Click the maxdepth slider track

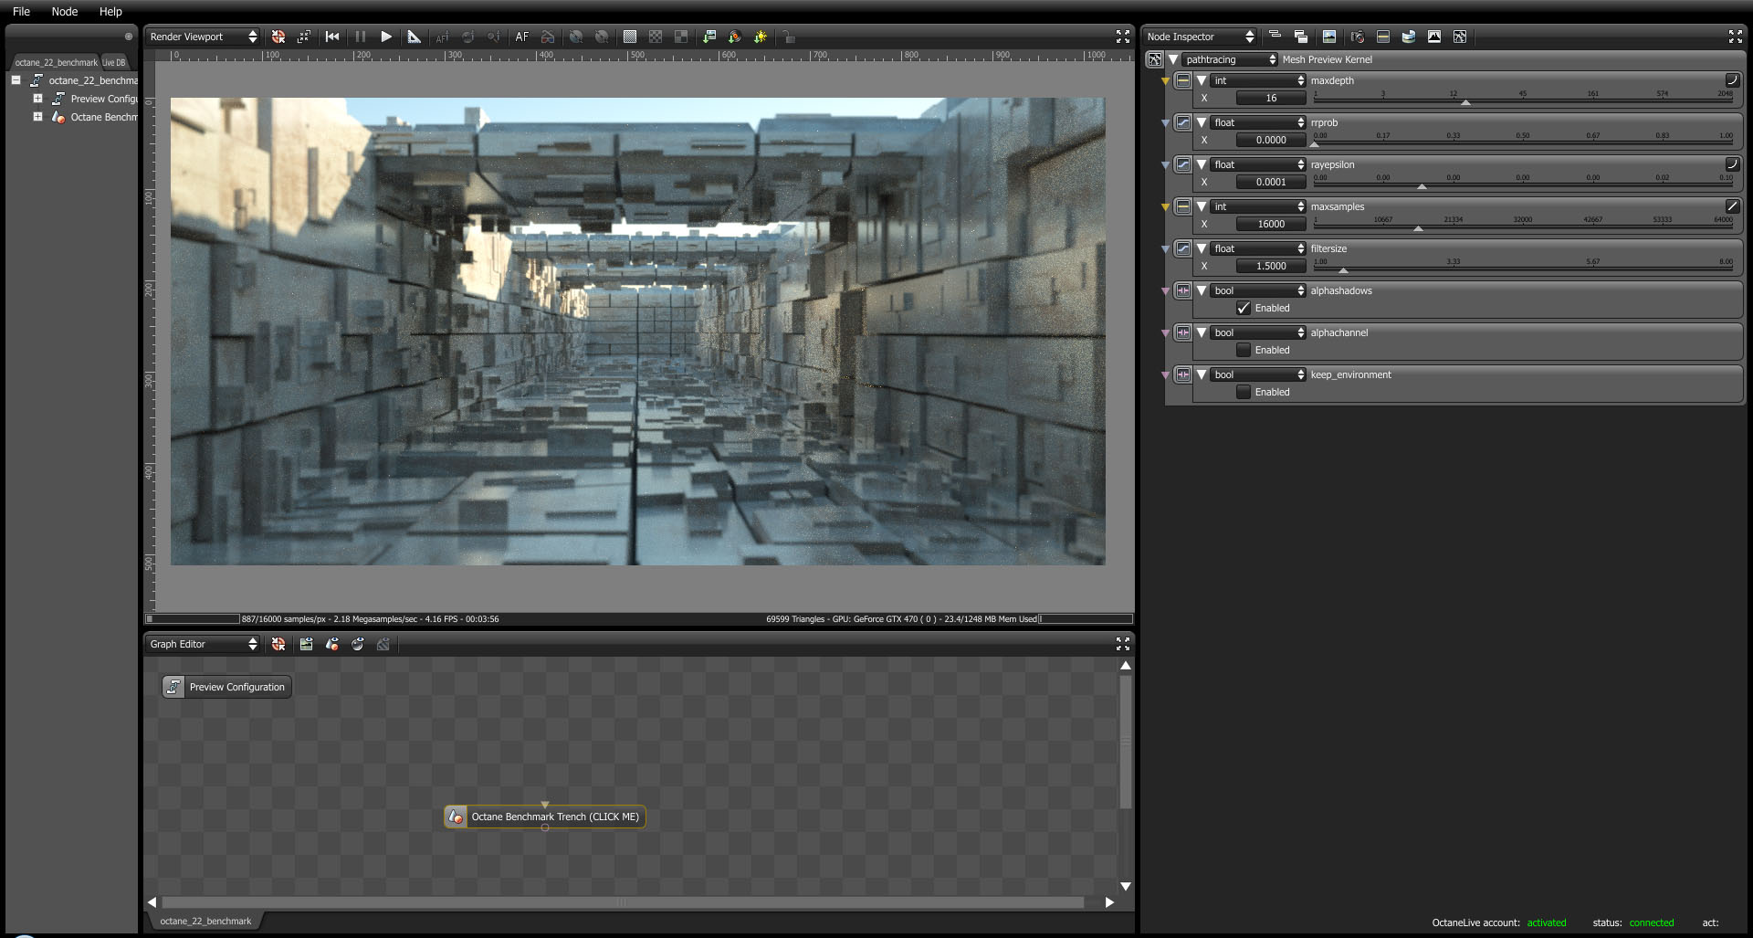click(x=1523, y=100)
